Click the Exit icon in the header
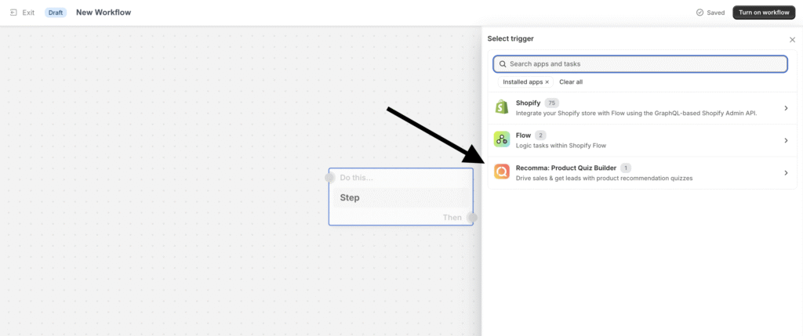Screen dimensions: 803x336 pos(13,13)
